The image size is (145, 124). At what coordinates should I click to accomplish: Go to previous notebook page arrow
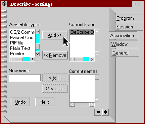click(x=98, y=112)
